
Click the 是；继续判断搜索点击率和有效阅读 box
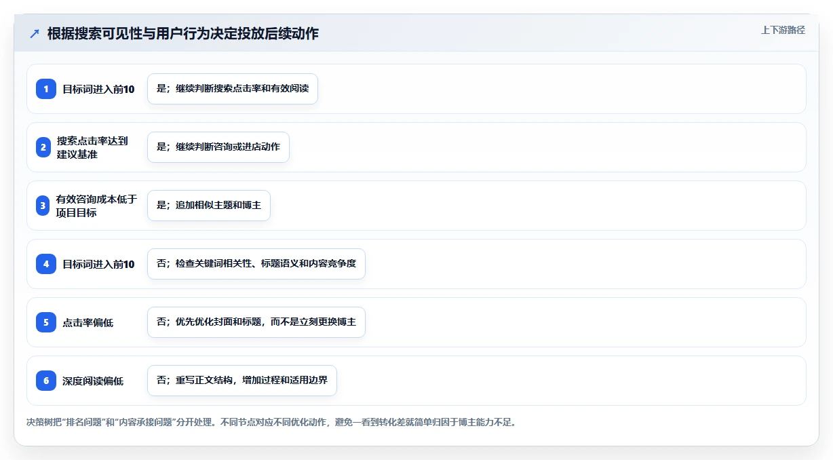233,89
